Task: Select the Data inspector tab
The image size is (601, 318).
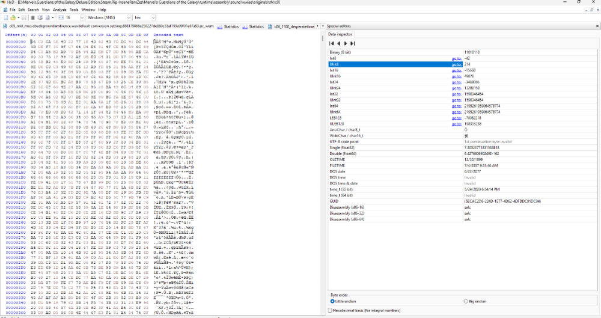Action: tap(340, 34)
